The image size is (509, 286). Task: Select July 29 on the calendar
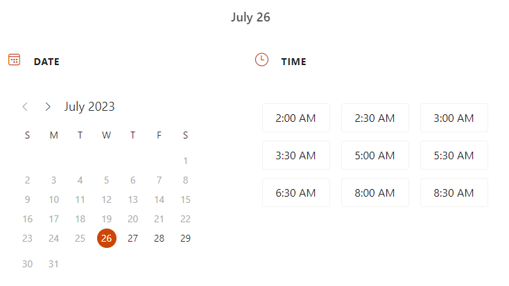pyautogui.click(x=185, y=238)
